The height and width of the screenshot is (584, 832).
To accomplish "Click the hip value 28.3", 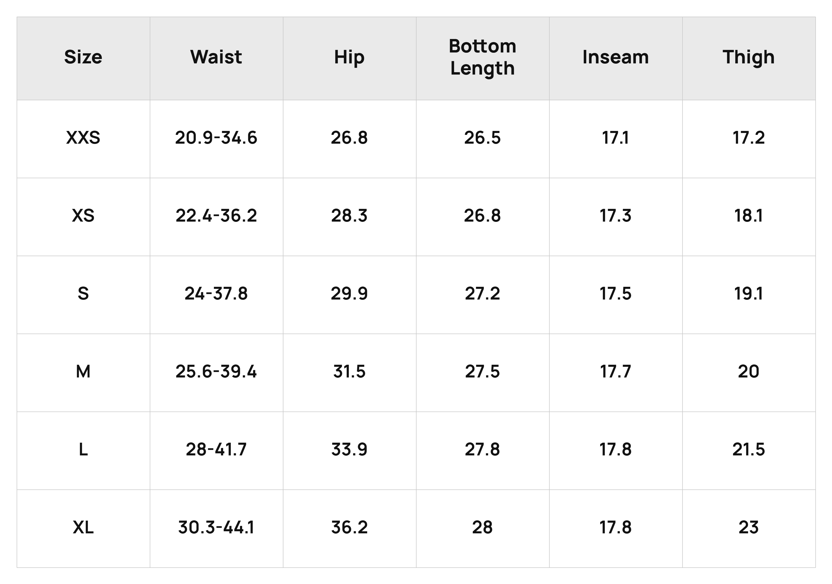I will coord(349,216).
